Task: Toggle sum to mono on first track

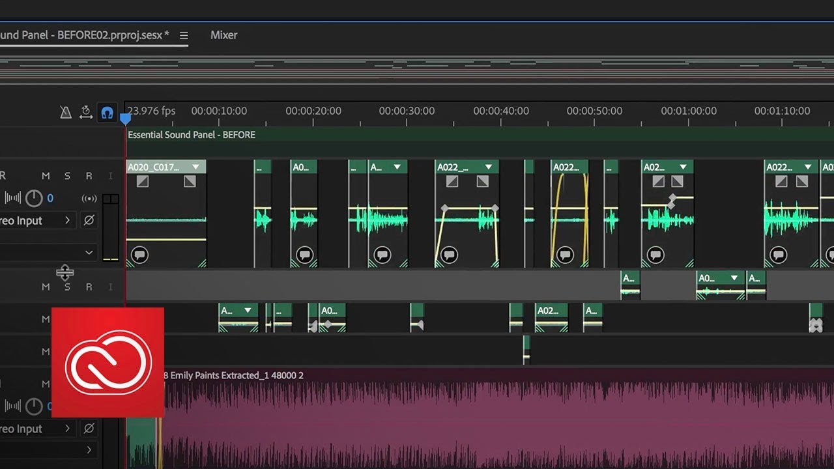Action: pos(89,198)
